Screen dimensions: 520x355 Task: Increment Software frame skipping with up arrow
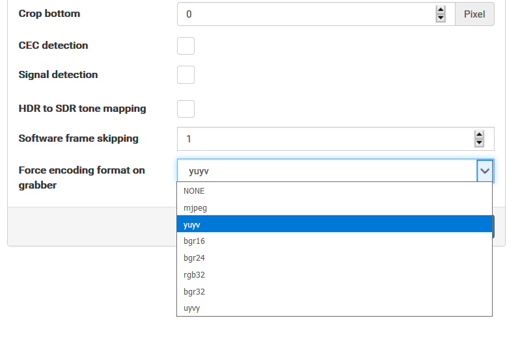(480, 135)
